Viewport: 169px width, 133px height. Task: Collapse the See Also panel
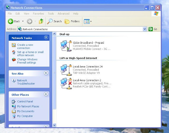click(x=46, y=73)
